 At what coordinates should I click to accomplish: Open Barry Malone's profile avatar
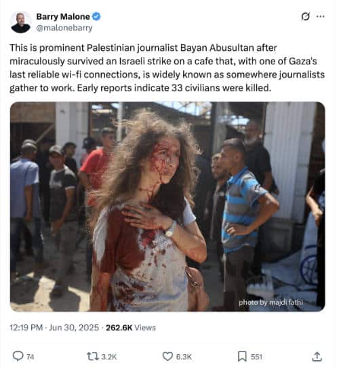tap(20, 22)
